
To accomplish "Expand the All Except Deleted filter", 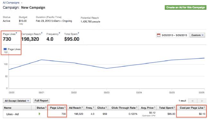I will [x=17, y=101].
